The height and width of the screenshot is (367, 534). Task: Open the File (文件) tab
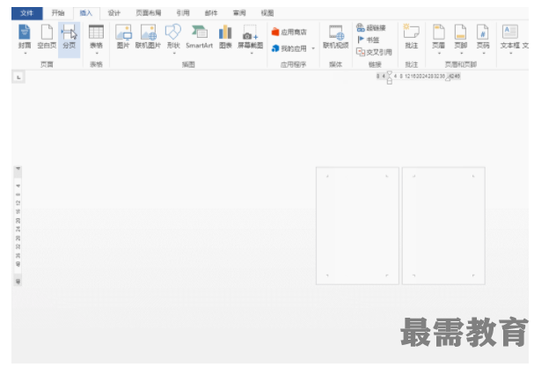point(27,13)
